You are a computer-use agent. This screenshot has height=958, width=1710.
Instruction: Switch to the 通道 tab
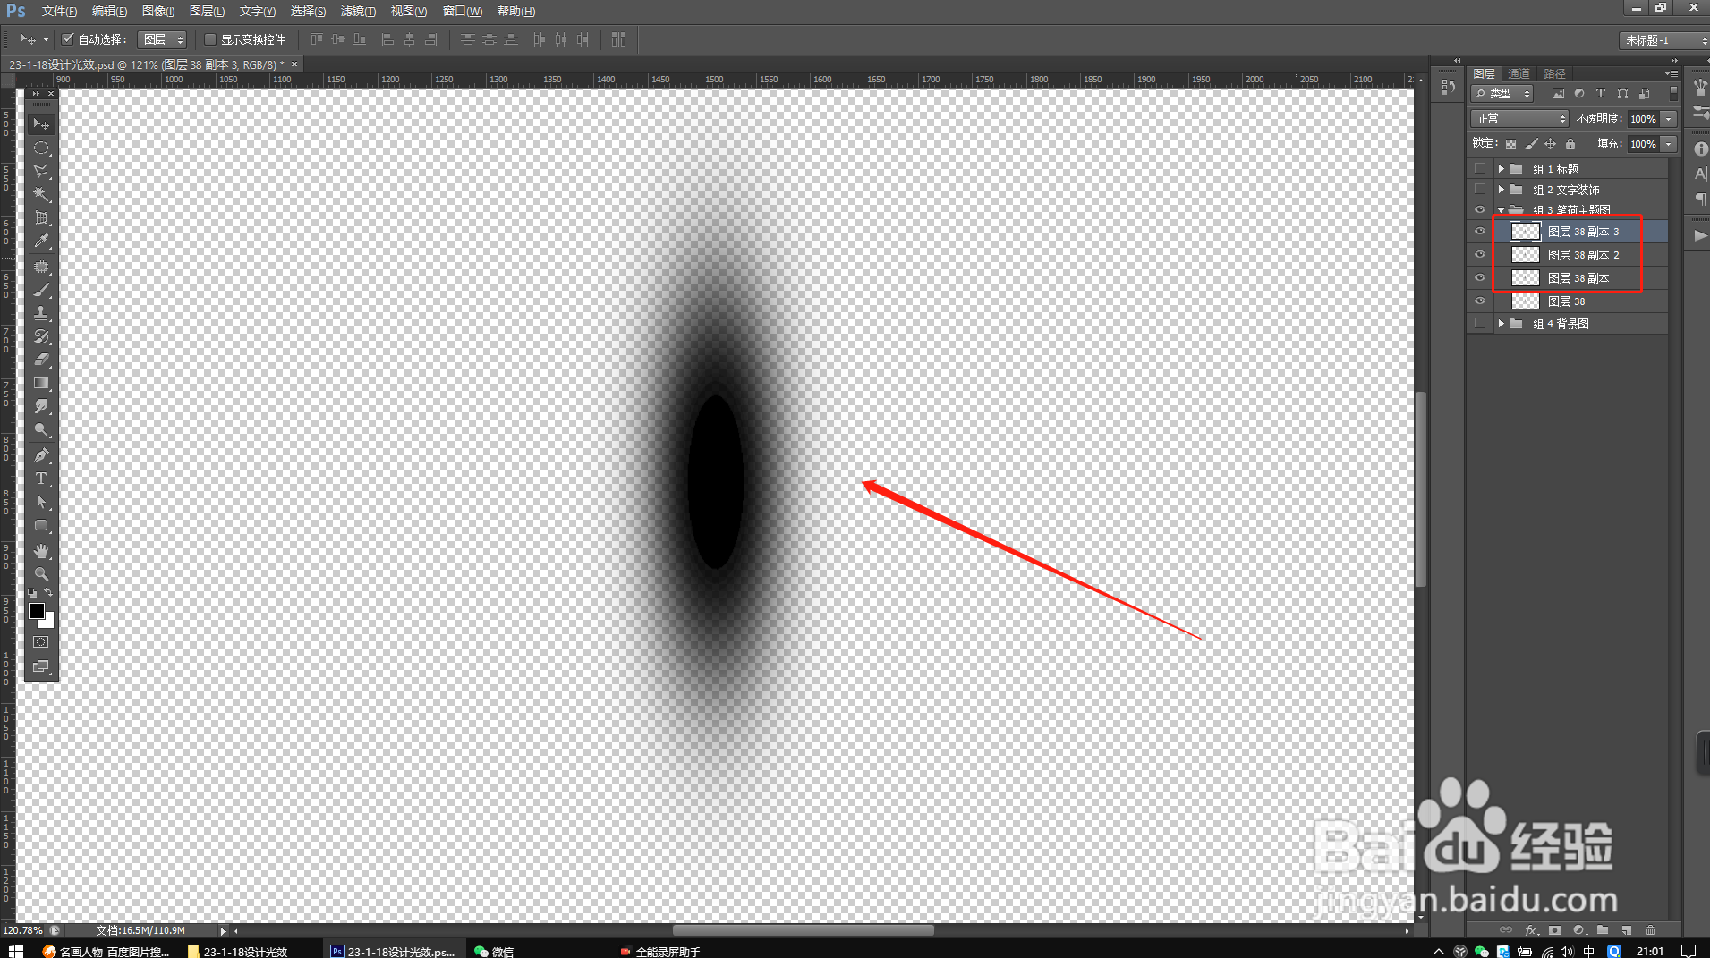pos(1519,73)
